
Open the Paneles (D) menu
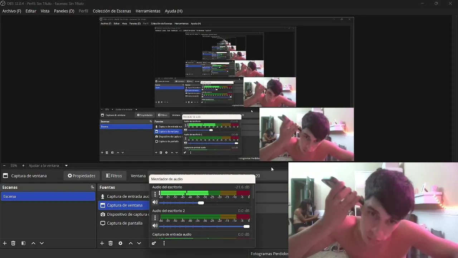pos(64,11)
